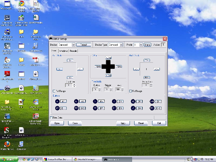Image resolution: width=216 pixels, height=162 pixels.
Task: Click the Apply button
Action: point(123,123)
